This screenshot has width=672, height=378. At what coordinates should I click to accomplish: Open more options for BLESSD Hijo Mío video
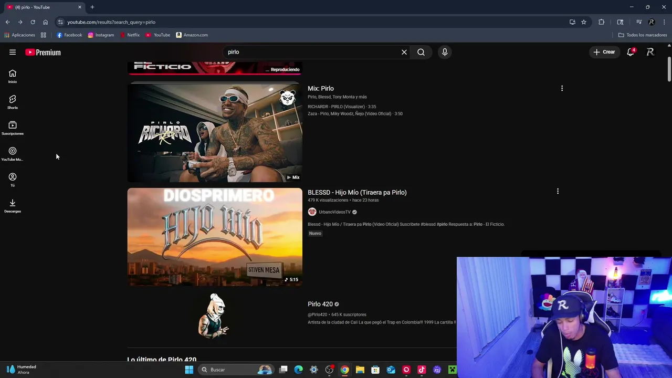[x=558, y=191]
